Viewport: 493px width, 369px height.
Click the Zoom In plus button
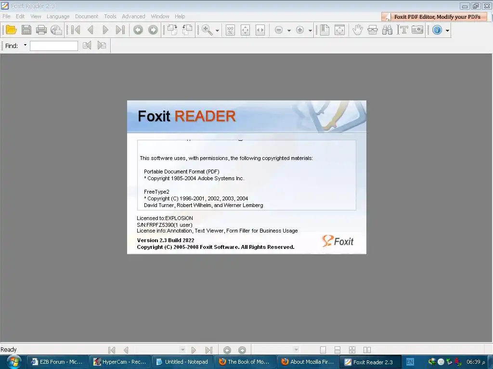300,30
